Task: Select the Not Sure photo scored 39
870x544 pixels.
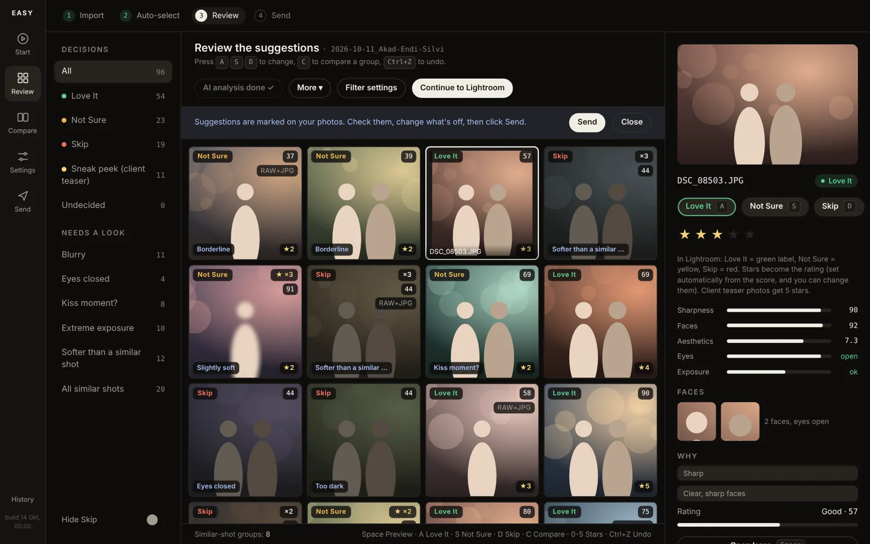Action: coord(364,203)
